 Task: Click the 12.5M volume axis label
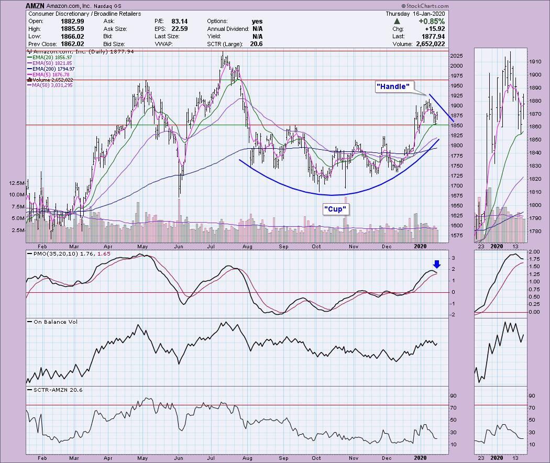tap(17, 183)
